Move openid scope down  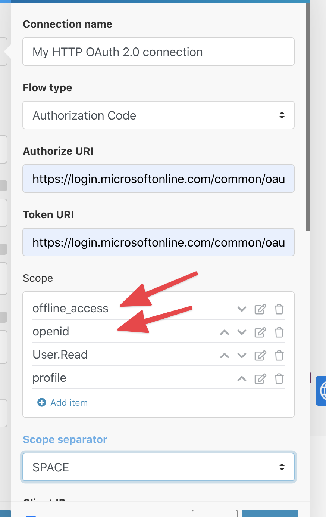point(242,332)
